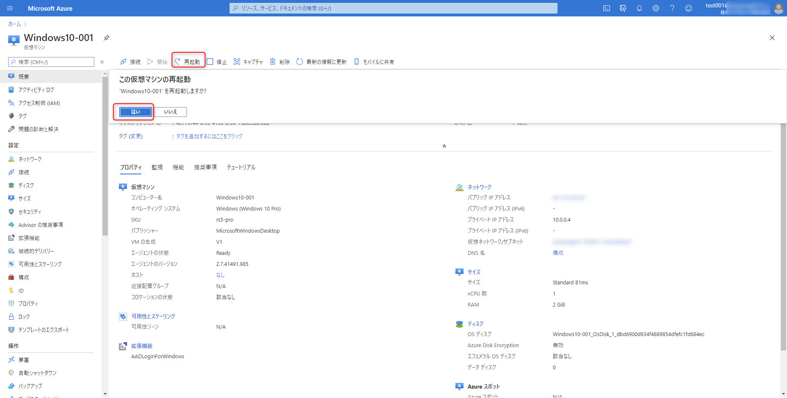
Task: Switch to the プロパティ tab
Action: 131,167
